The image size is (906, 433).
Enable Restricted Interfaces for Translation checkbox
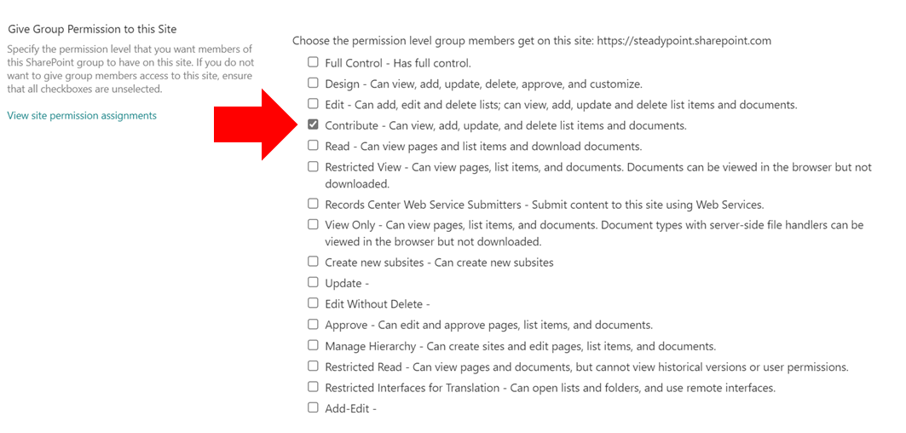coord(313,386)
